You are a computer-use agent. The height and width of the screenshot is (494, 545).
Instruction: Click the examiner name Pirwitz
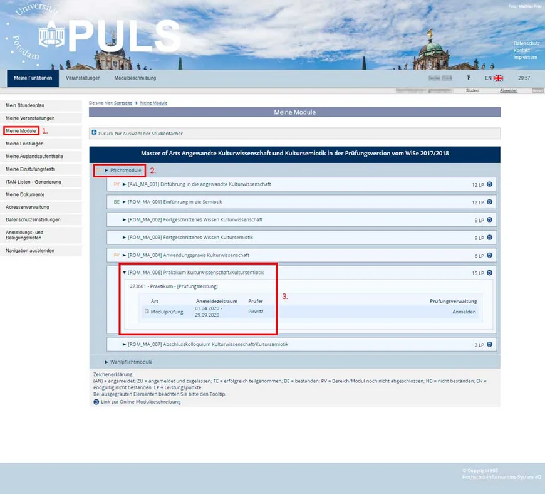pos(256,312)
